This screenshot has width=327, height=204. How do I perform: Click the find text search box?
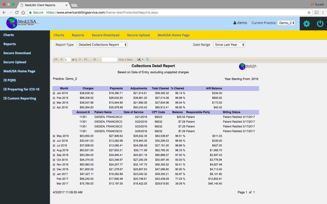(x=110, y=60)
